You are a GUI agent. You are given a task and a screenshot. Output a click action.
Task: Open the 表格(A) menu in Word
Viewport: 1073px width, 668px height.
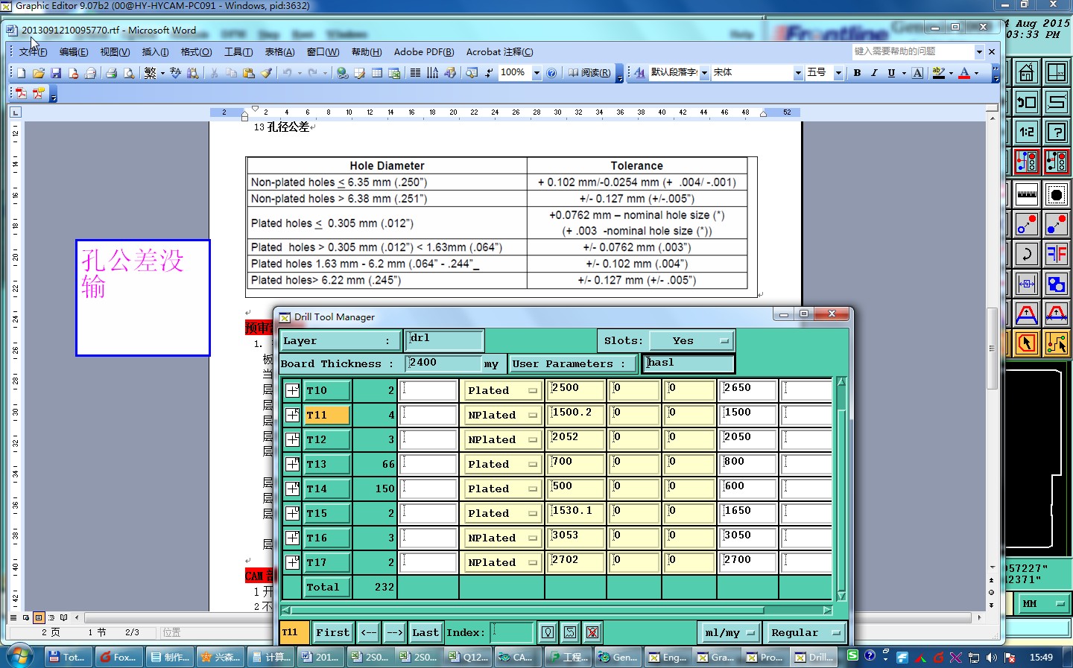[279, 52]
